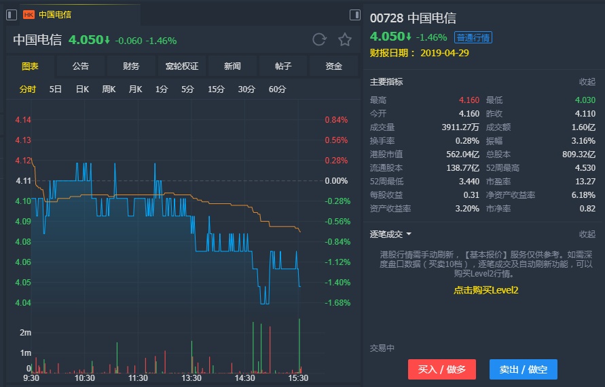Image resolution: width=605 pixels, height=387 pixels.
Task: Open the 逐笔成交 dropdown arrow
Action: click(x=409, y=234)
